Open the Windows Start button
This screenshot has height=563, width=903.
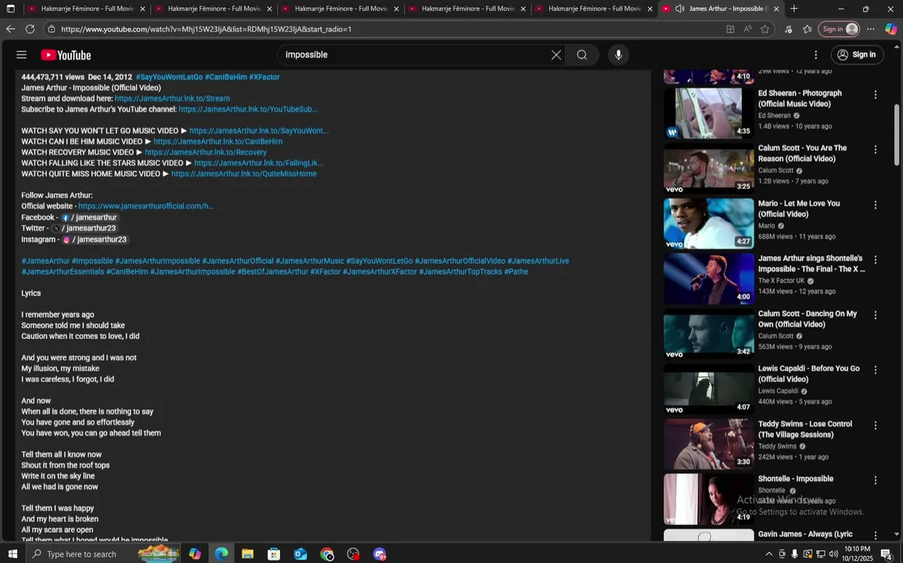coord(12,554)
